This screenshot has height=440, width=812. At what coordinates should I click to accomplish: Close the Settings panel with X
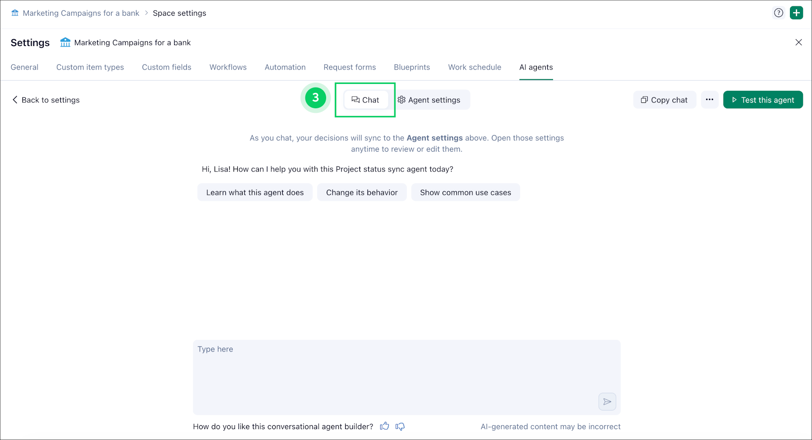[798, 42]
